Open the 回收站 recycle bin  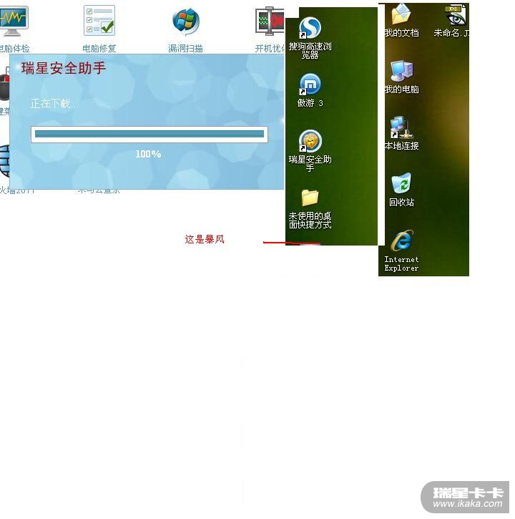[401, 183]
